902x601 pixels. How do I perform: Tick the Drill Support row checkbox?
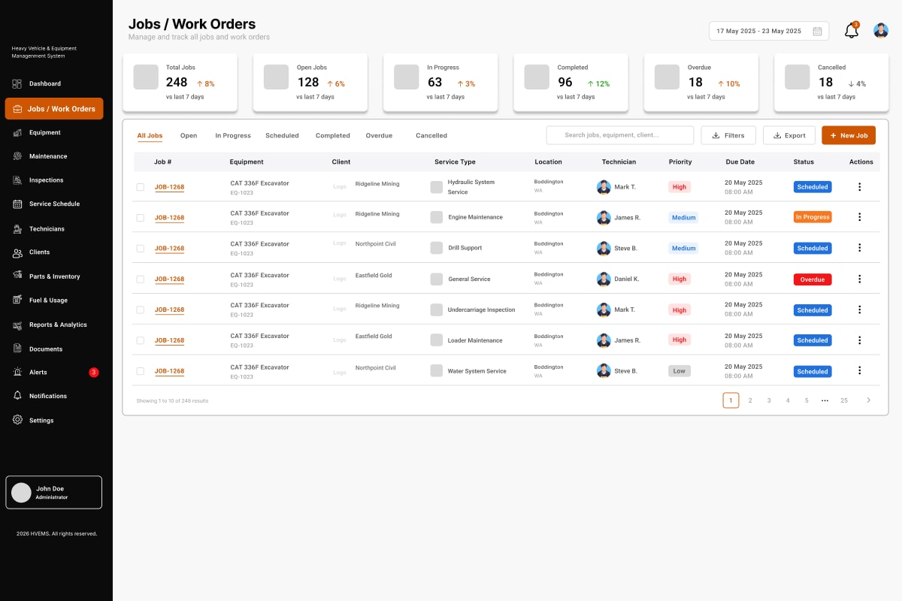click(140, 249)
